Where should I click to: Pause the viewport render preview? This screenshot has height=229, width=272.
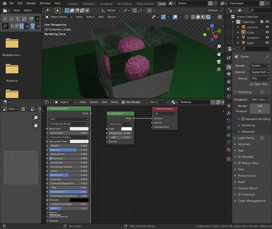click(x=220, y=17)
